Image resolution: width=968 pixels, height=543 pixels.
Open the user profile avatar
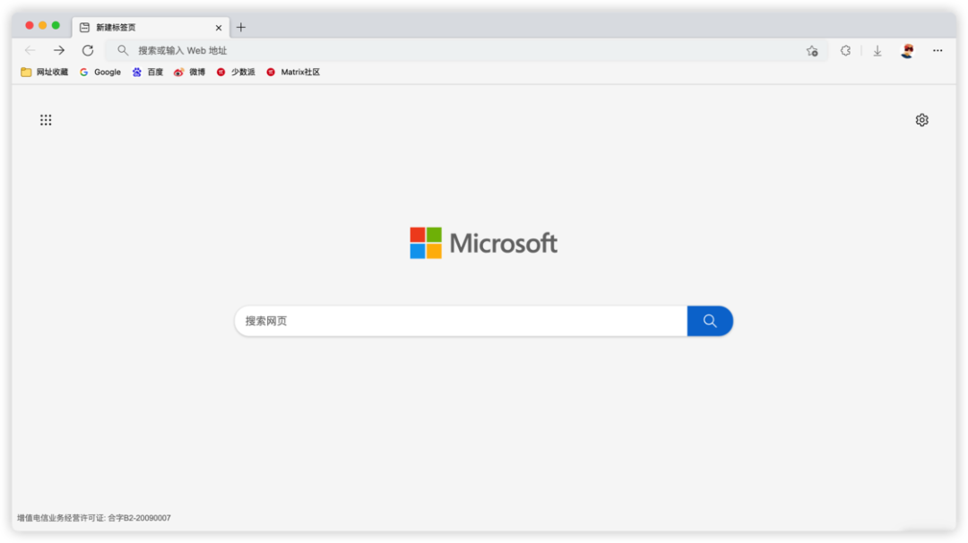[x=907, y=50]
